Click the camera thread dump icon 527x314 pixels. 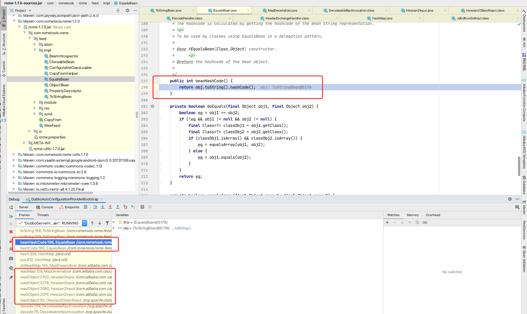(11, 258)
